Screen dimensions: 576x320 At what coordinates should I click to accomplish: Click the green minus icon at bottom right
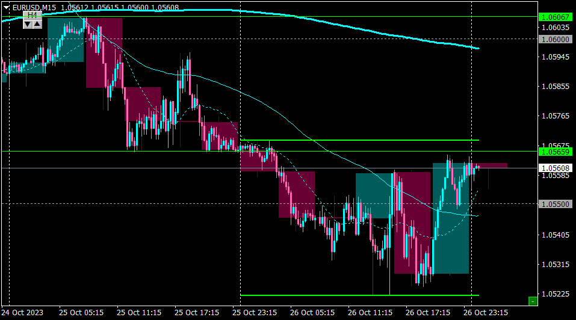tap(533, 301)
